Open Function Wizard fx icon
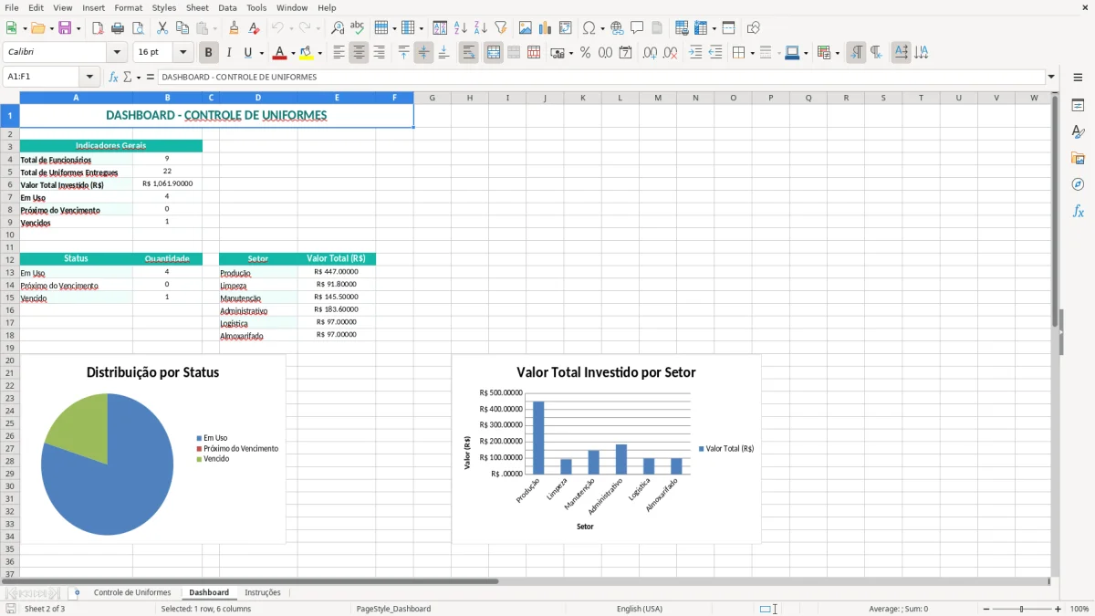1095x616 pixels. click(113, 78)
